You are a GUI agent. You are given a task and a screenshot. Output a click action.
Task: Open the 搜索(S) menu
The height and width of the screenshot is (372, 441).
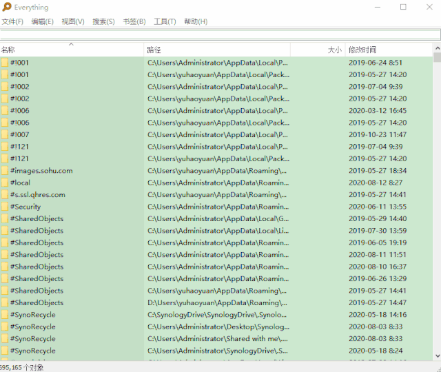(104, 21)
